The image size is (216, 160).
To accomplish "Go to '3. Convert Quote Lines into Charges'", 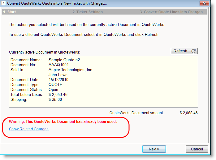I will 171,12.
